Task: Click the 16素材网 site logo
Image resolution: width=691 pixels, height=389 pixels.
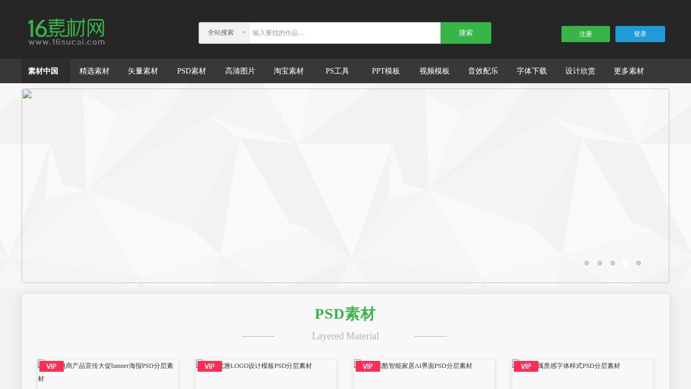Action: pyautogui.click(x=65, y=30)
